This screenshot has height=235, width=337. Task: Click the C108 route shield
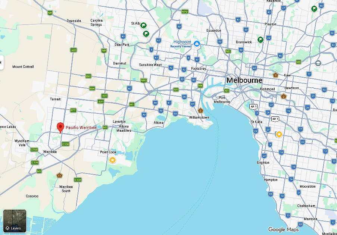[x=78, y=180]
